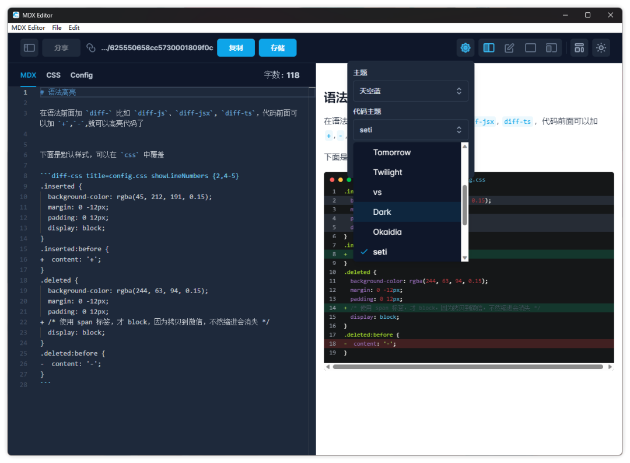Click the .deleted:before line in editor
Screen dimensions: 630x463
click(73, 354)
